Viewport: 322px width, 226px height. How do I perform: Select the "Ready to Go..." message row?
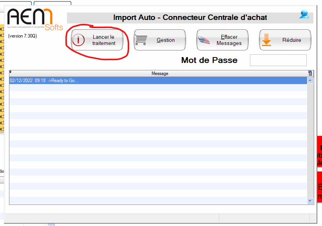pyautogui.click(x=157, y=80)
